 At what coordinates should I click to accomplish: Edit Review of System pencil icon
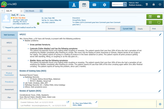coord(160,91)
